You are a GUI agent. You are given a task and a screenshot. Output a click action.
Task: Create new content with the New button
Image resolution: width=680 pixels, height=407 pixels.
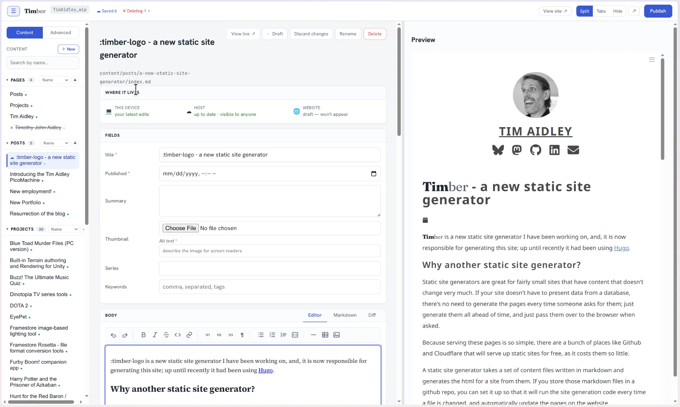[x=68, y=49]
